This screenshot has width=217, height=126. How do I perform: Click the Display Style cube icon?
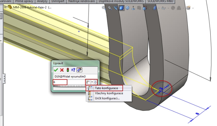tap(155, 8)
